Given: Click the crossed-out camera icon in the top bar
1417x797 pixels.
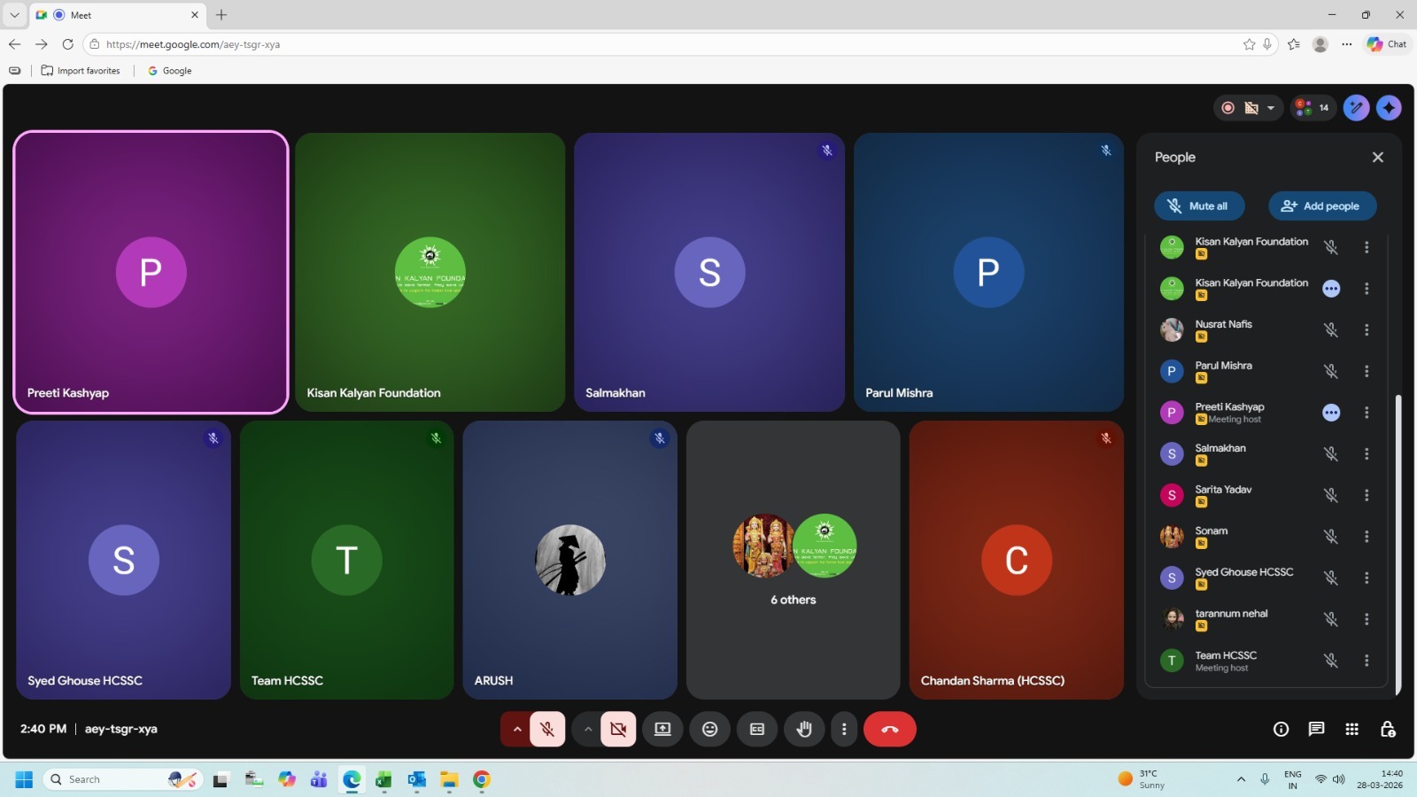Looking at the screenshot, I should (x=1251, y=108).
